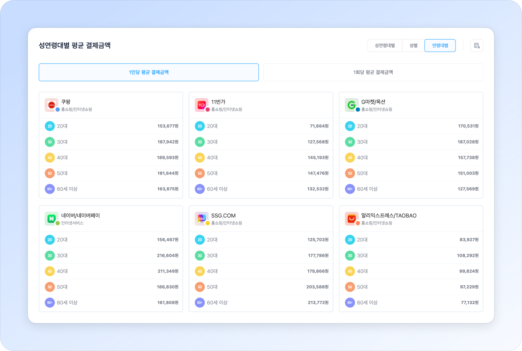522x351 pixels.
Task: Click the 60세 이상 label in SSG.COM card
Action: 217,303
